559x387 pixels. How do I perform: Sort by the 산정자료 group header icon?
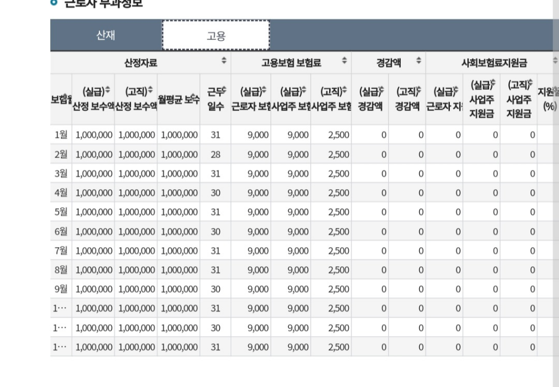pyautogui.click(x=223, y=62)
